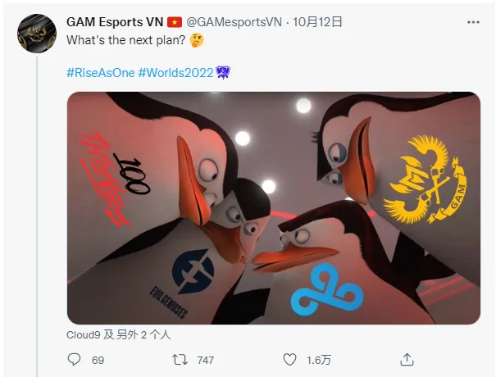This screenshot has height=377, width=496.
Task: Open the #Worlds2022 hashtag
Action: (x=176, y=73)
